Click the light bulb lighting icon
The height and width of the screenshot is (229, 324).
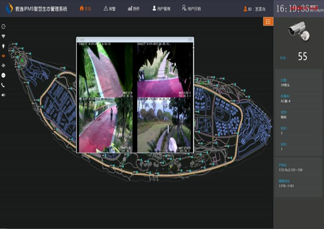pos(4,46)
